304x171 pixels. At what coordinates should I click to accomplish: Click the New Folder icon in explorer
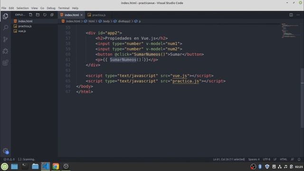coord(38,15)
